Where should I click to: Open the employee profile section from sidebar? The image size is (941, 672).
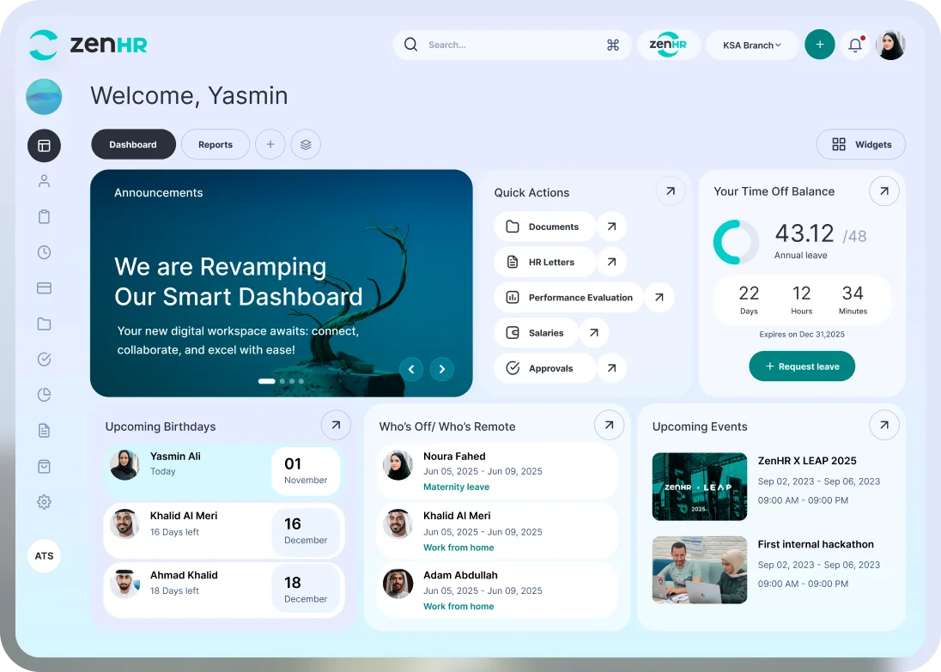pos(44,181)
